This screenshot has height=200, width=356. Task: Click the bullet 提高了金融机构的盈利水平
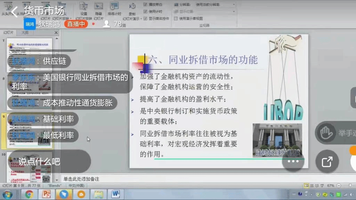tap(183, 99)
